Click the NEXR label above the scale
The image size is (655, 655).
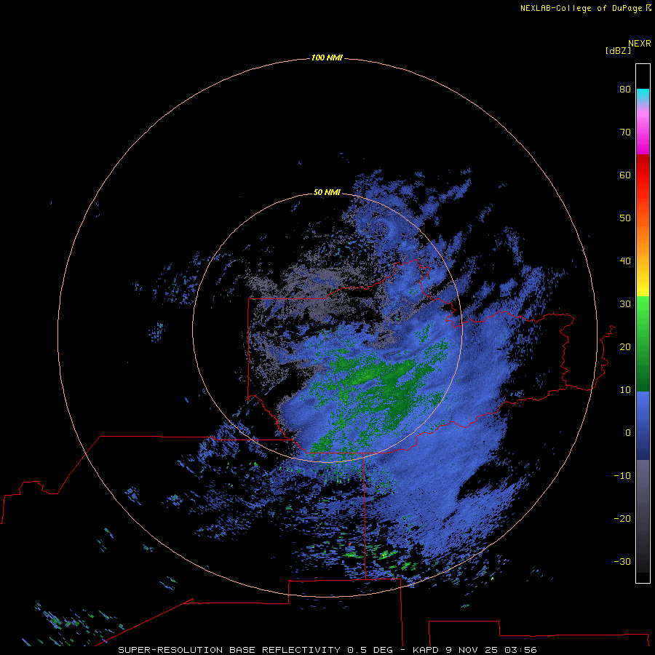point(639,44)
